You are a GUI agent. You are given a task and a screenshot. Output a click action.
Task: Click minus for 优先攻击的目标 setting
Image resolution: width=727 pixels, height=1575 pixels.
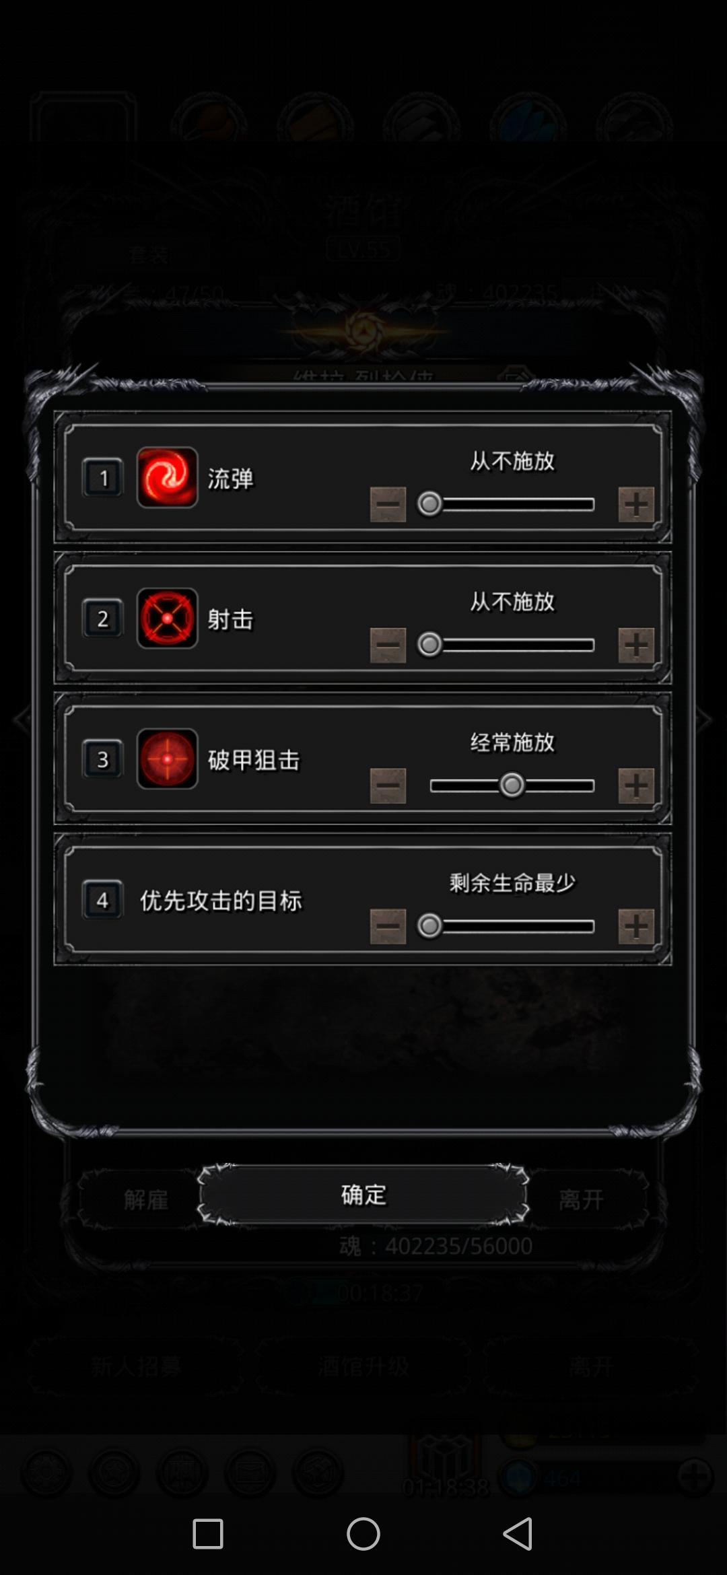pyautogui.click(x=388, y=926)
